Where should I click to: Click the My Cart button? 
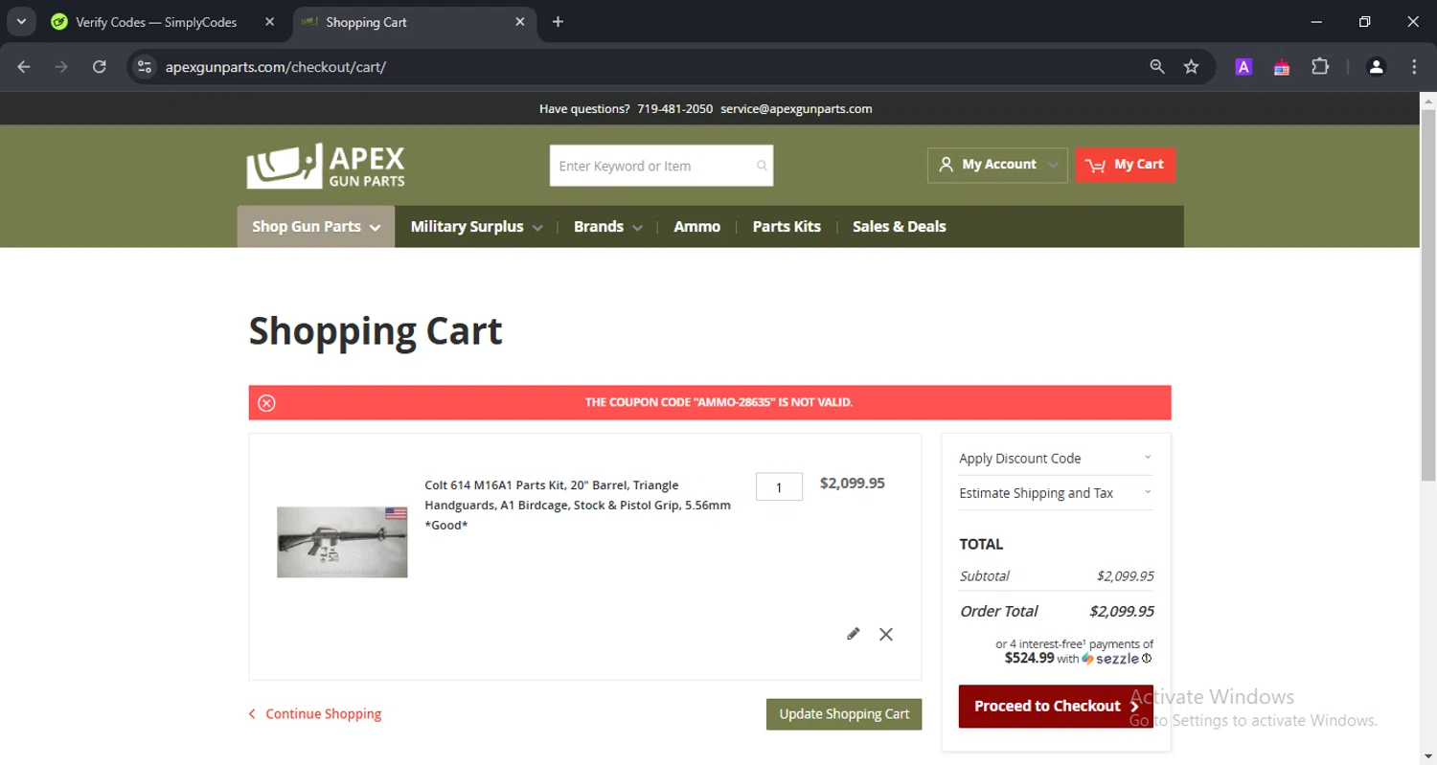coord(1126,165)
